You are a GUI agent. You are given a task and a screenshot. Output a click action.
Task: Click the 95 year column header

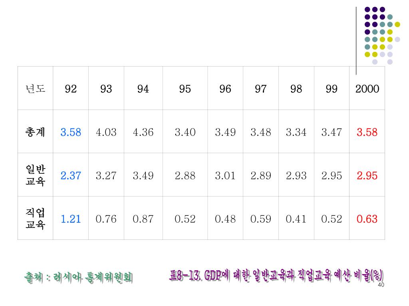click(x=185, y=89)
